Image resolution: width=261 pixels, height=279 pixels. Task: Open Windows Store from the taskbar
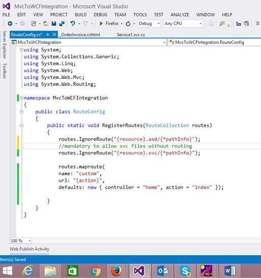[73, 271]
